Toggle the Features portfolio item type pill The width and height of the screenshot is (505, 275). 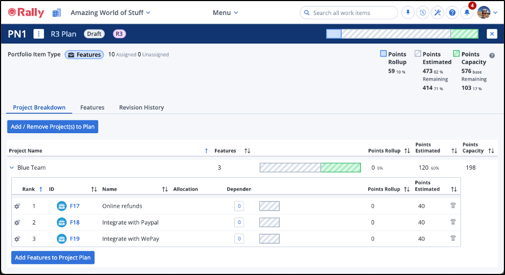84,55
